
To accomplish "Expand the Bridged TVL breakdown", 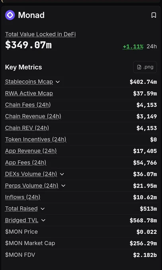I will coord(43,220).
